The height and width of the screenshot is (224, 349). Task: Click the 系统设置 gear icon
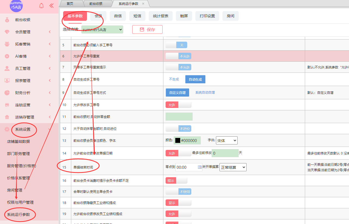[7, 129]
